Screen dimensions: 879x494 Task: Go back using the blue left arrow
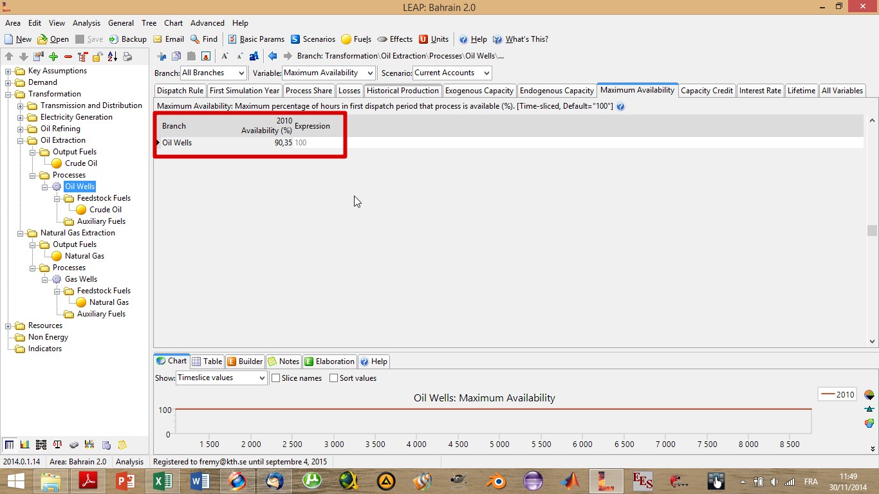273,56
